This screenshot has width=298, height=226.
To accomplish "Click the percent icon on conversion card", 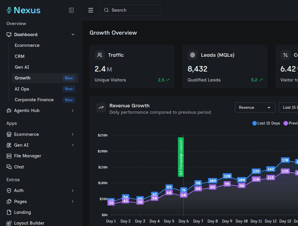I will (285, 55).
